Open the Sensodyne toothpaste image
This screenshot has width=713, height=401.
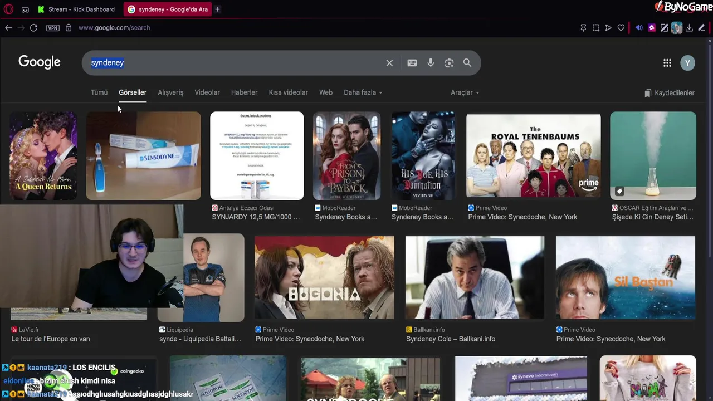143,156
